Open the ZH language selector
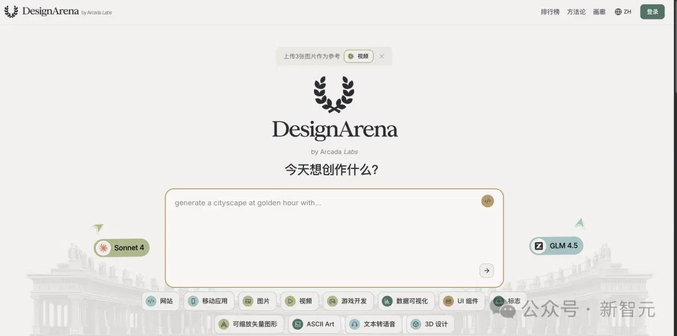Image resolution: width=677 pixels, height=336 pixels. coord(627,12)
